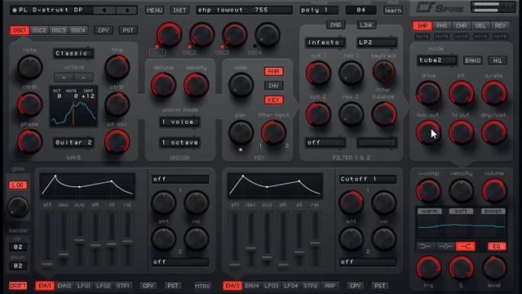Switch to the PHS effects tab

click(442, 25)
